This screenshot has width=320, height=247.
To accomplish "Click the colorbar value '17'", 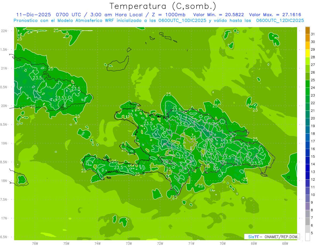I will click(313, 141).
